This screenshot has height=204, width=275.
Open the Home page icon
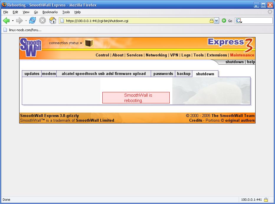53,21
